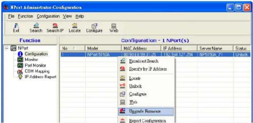
Task: Click the Specify by IP Address phone icon
Action: tap(123, 69)
